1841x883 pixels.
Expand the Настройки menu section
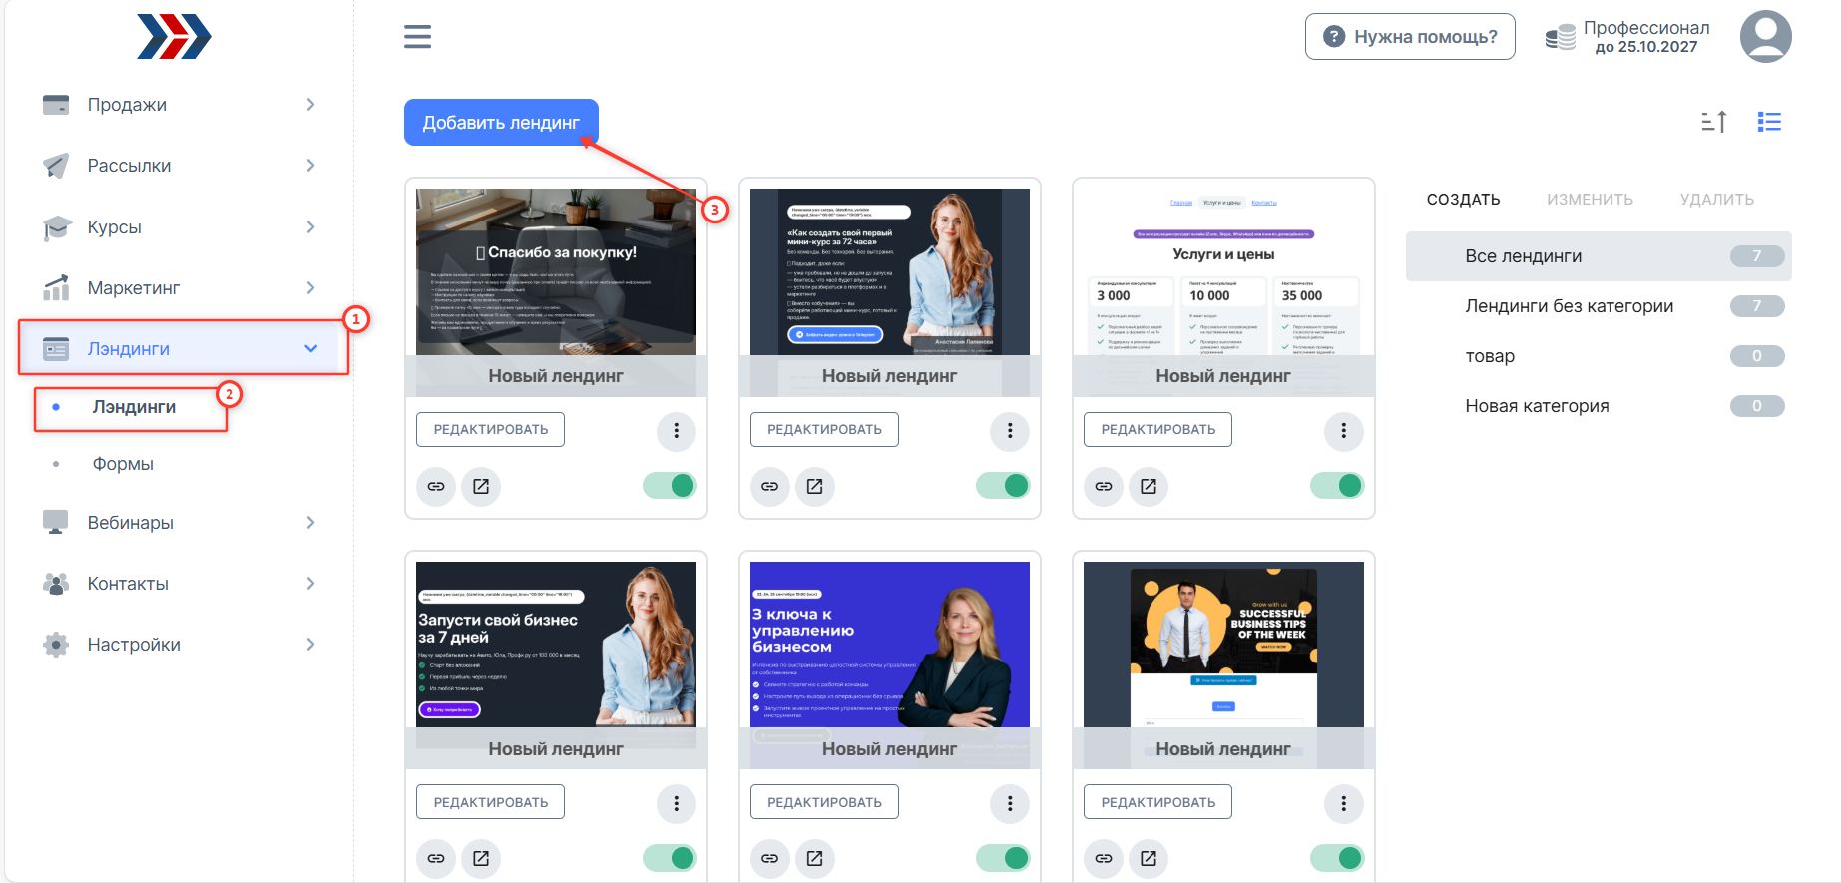[x=180, y=645]
